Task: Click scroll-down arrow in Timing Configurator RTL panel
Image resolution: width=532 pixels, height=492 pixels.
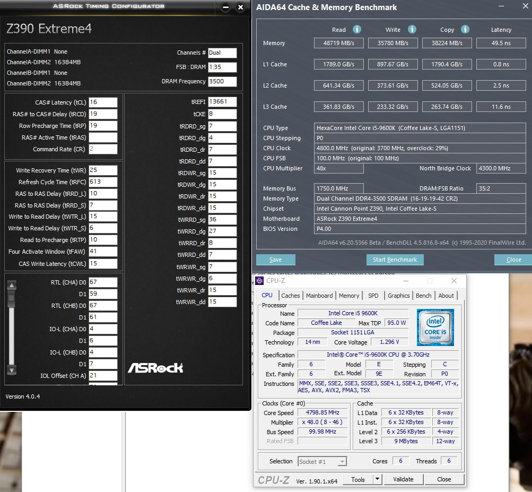Action: 12,370
